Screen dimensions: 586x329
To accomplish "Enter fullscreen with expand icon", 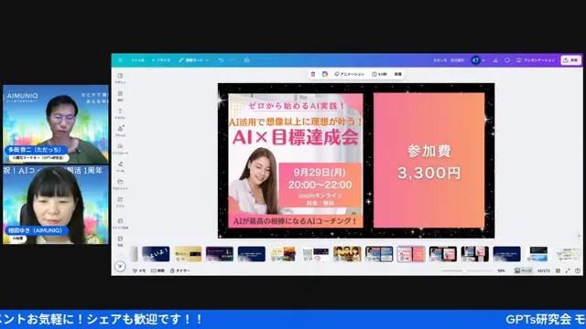I will pos(568,271).
